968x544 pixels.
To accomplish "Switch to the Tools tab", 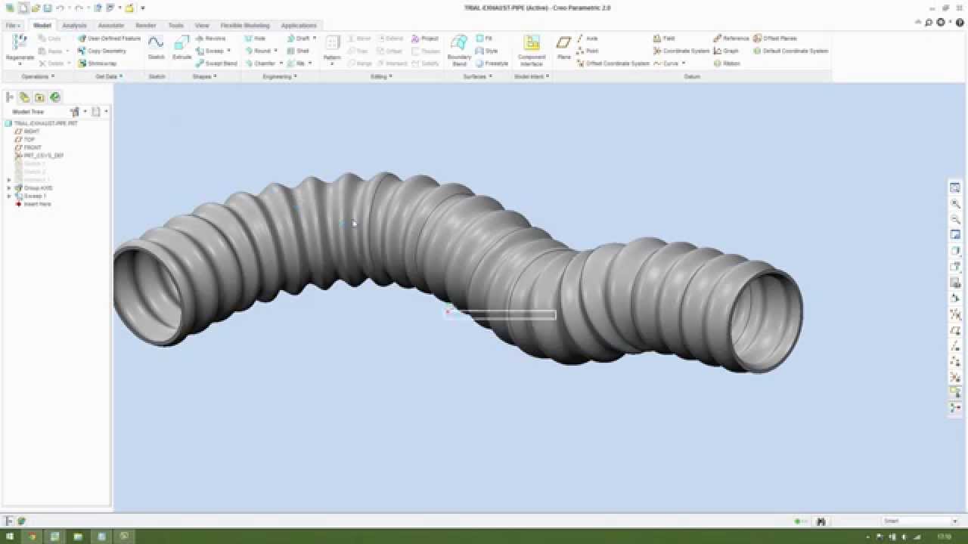I will click(x=175, y=26).
